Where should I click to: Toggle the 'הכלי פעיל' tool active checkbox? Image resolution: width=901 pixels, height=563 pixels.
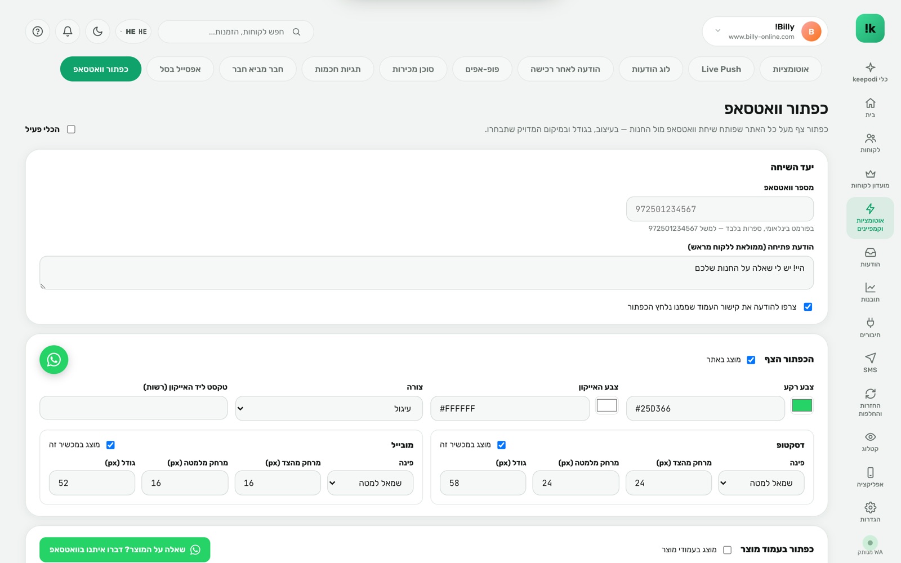(71, 129)
